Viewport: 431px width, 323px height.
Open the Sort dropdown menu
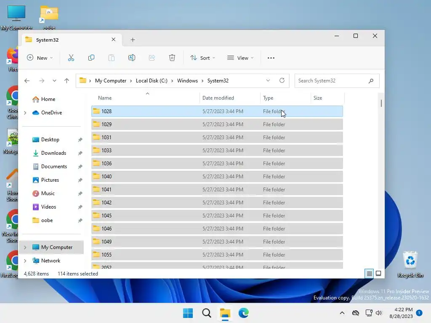[x=202, y=58]
